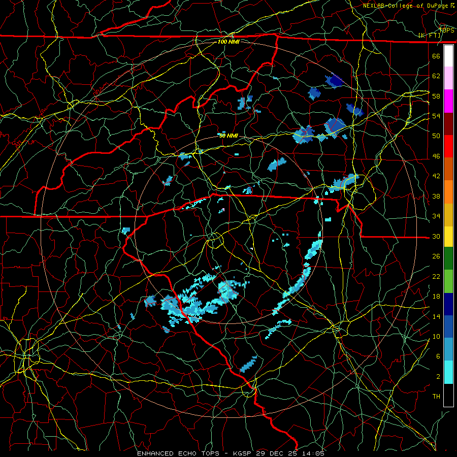This screenshot has width=457, height=457.
Task: Click the 'TOPS' legend heading
Action: (446, 30)
